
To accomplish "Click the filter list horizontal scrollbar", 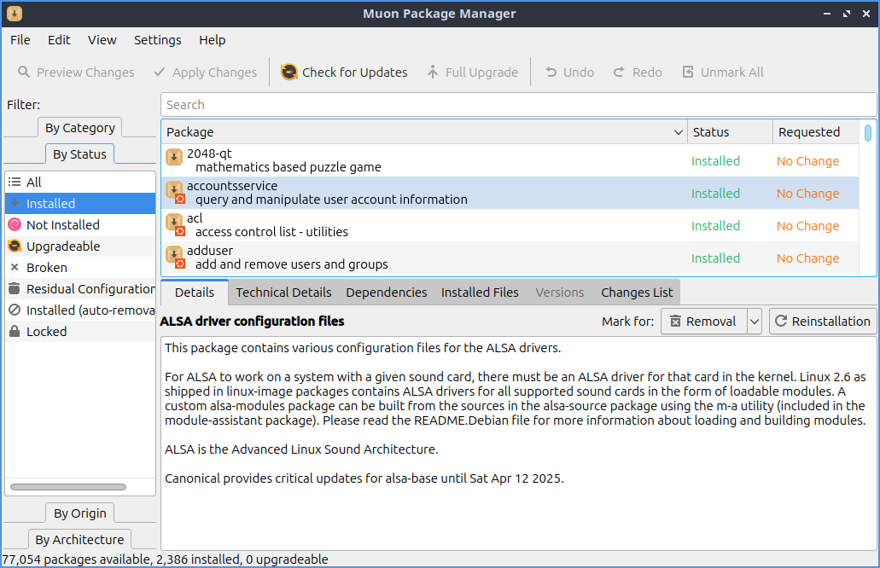I will [x=68, y=487].
